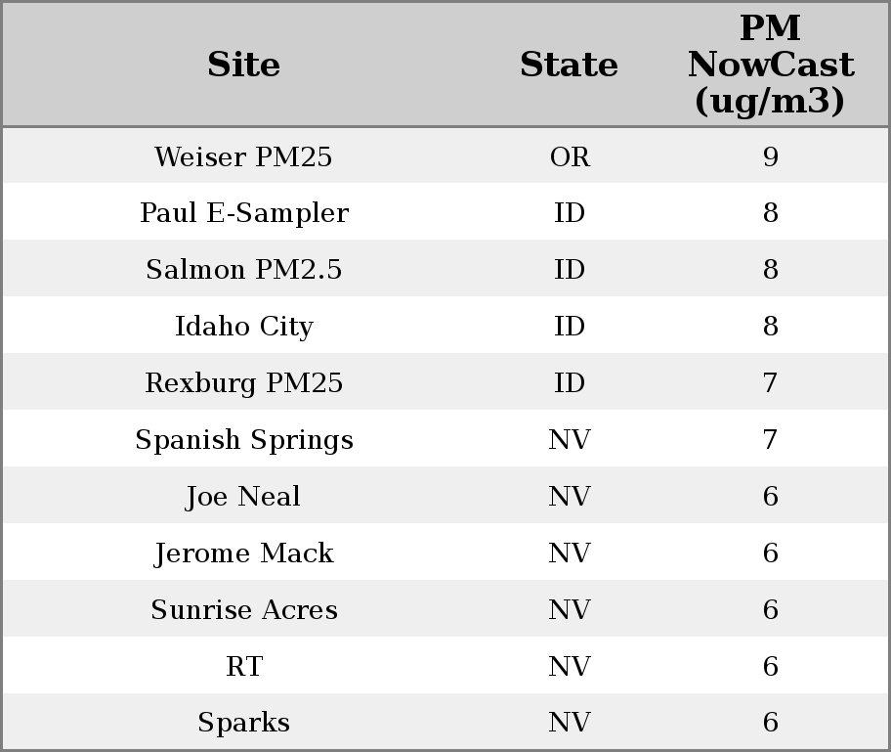Select the RT site cell
This screenshot has width=891, height=752.
tap(243, 667)
